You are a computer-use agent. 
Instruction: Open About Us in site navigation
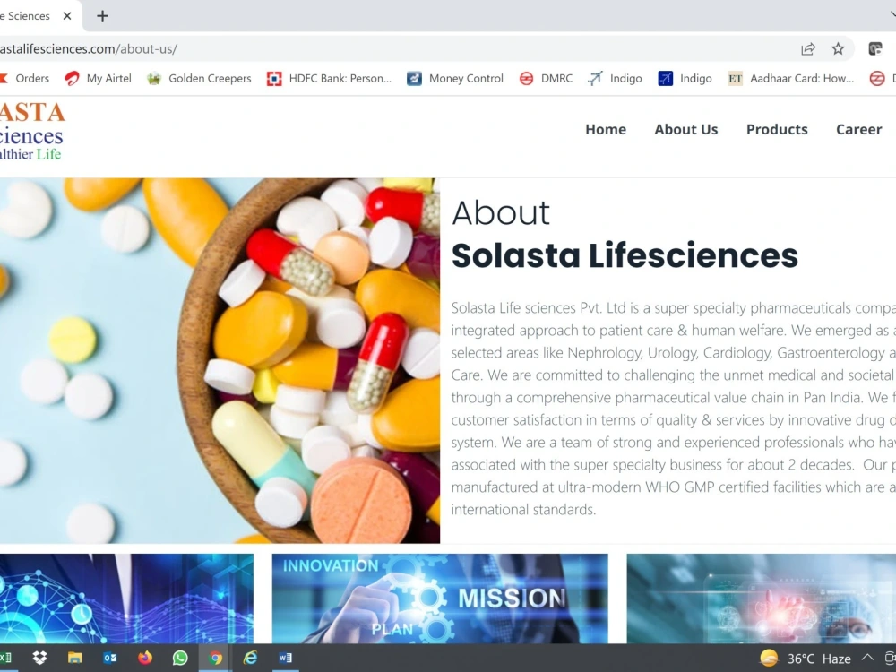coord(686,130)
